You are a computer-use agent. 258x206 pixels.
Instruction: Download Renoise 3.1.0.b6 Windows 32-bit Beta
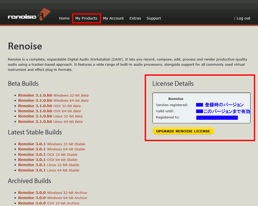(x=53, y=95)
